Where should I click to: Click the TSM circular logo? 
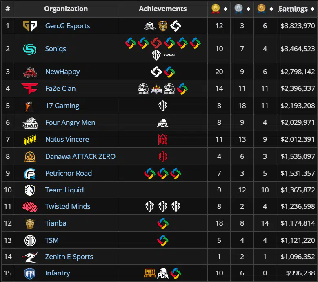pyautogui.click(x=30, y=241)
